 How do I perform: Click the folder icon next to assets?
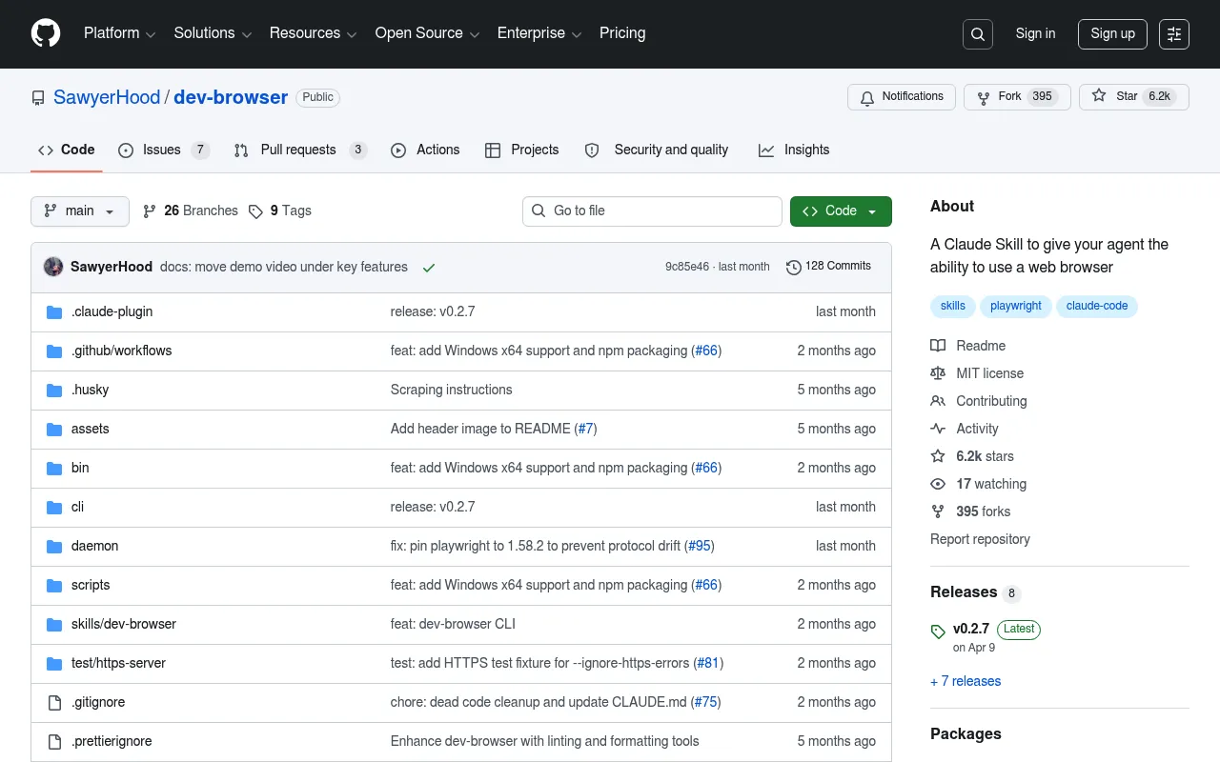[54, 430]
